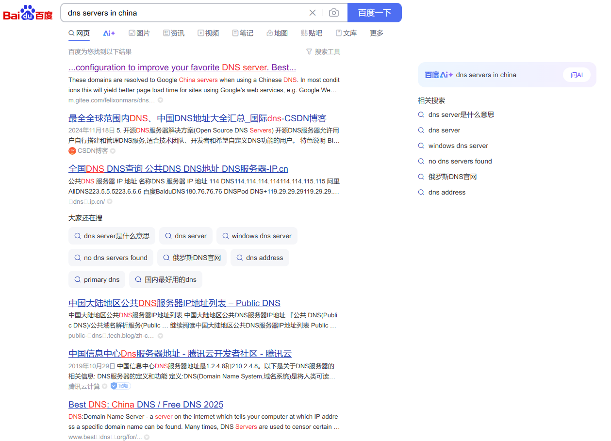
Task: Click the www.bestdns.org source URL
Action: pyautogui.click(x=105, y=437)
